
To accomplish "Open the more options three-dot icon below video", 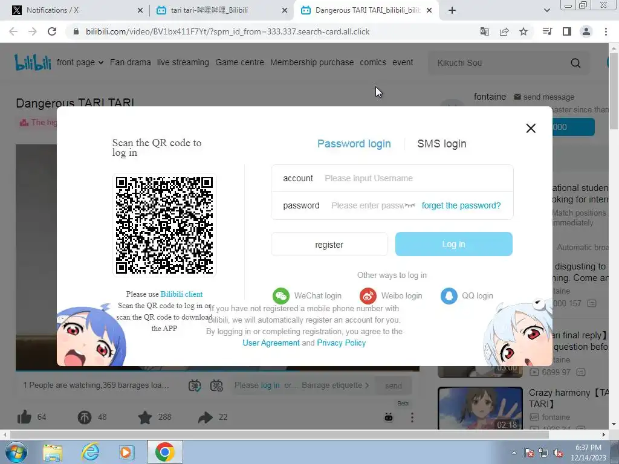I will (412, 417).
